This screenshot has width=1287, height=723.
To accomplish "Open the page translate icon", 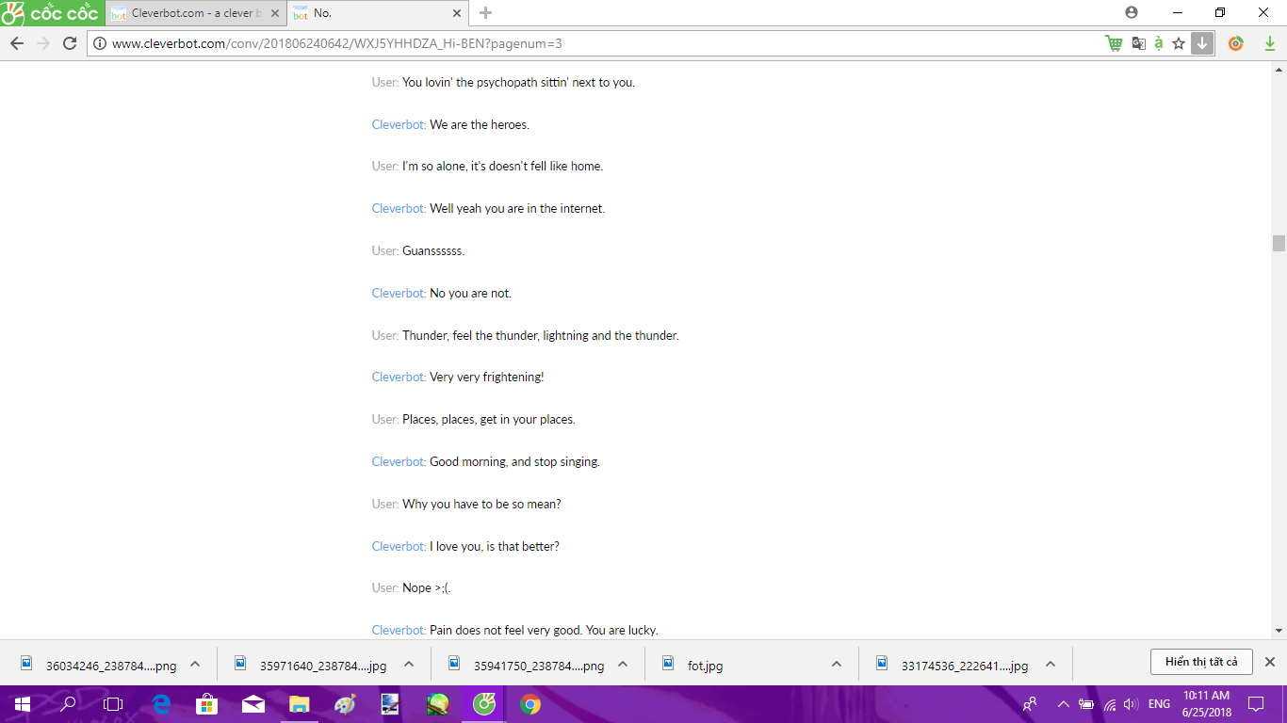I will tap(1138, 43).
